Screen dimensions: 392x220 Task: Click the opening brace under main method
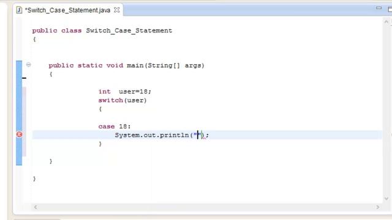pos(51,75)
